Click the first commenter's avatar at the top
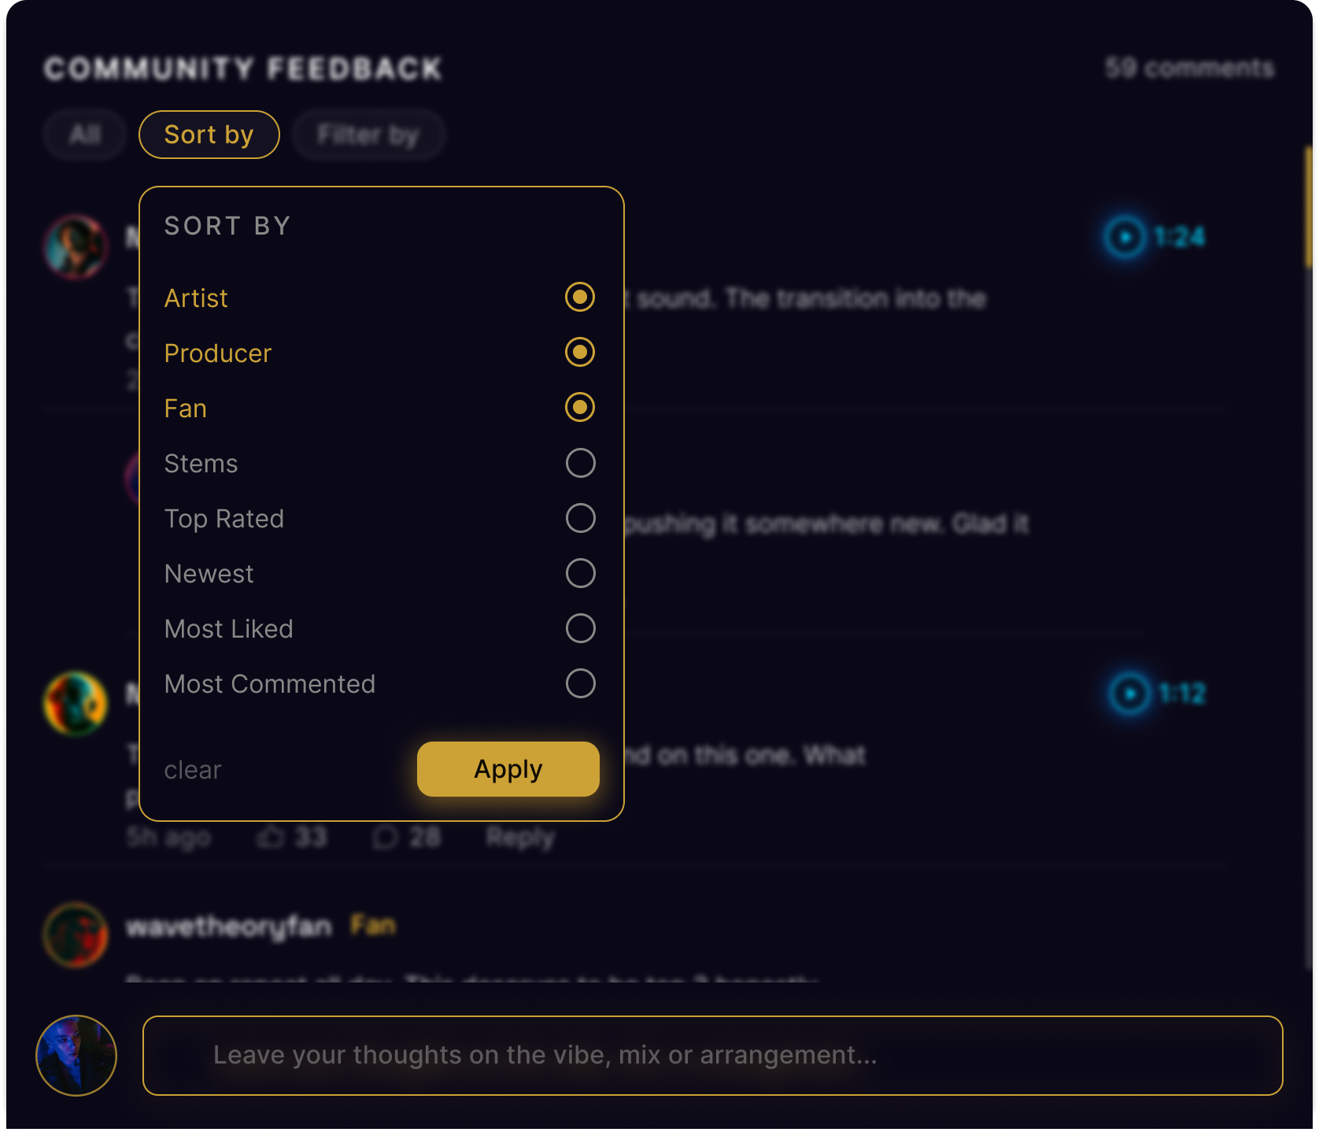Screen dimensions: 1319x1132 pos(76,246)
